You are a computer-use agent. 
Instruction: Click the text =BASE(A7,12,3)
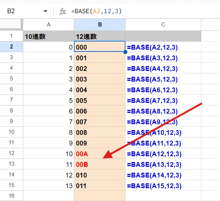(152, 101)
